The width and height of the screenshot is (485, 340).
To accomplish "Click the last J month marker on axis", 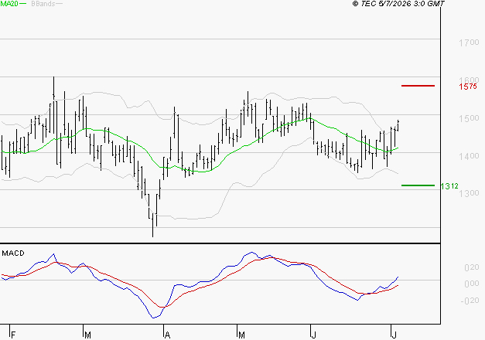I will (x=394, y=335).
